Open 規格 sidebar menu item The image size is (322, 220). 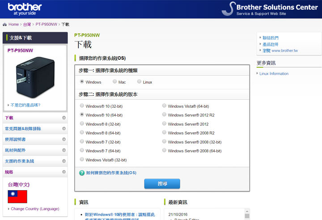click(35, 172)
